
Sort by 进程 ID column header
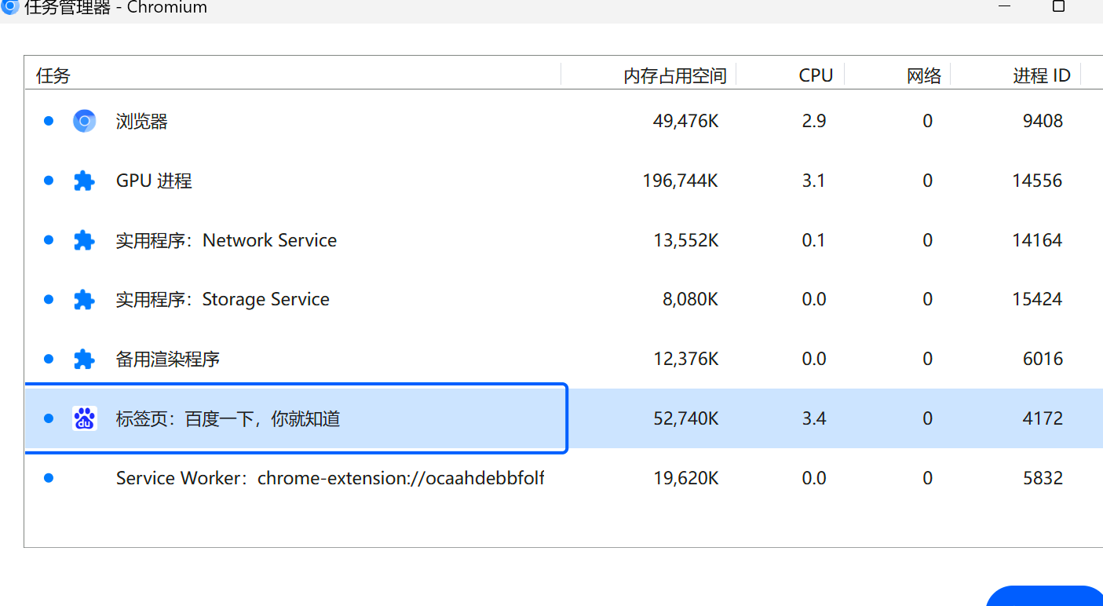pos(1041,75)
